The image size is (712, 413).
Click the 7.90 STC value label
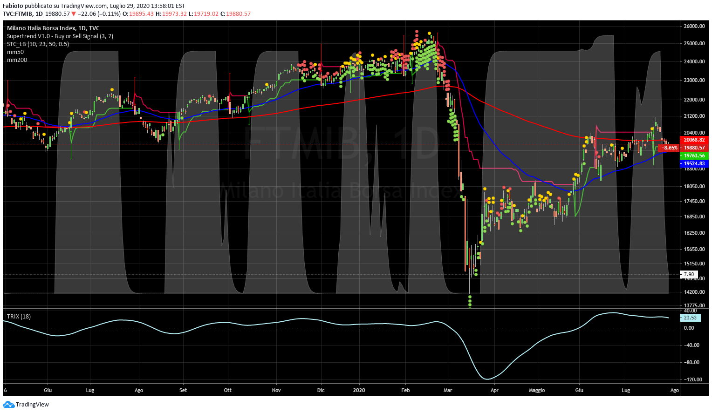pyautogui.click(x=689, y=275)
